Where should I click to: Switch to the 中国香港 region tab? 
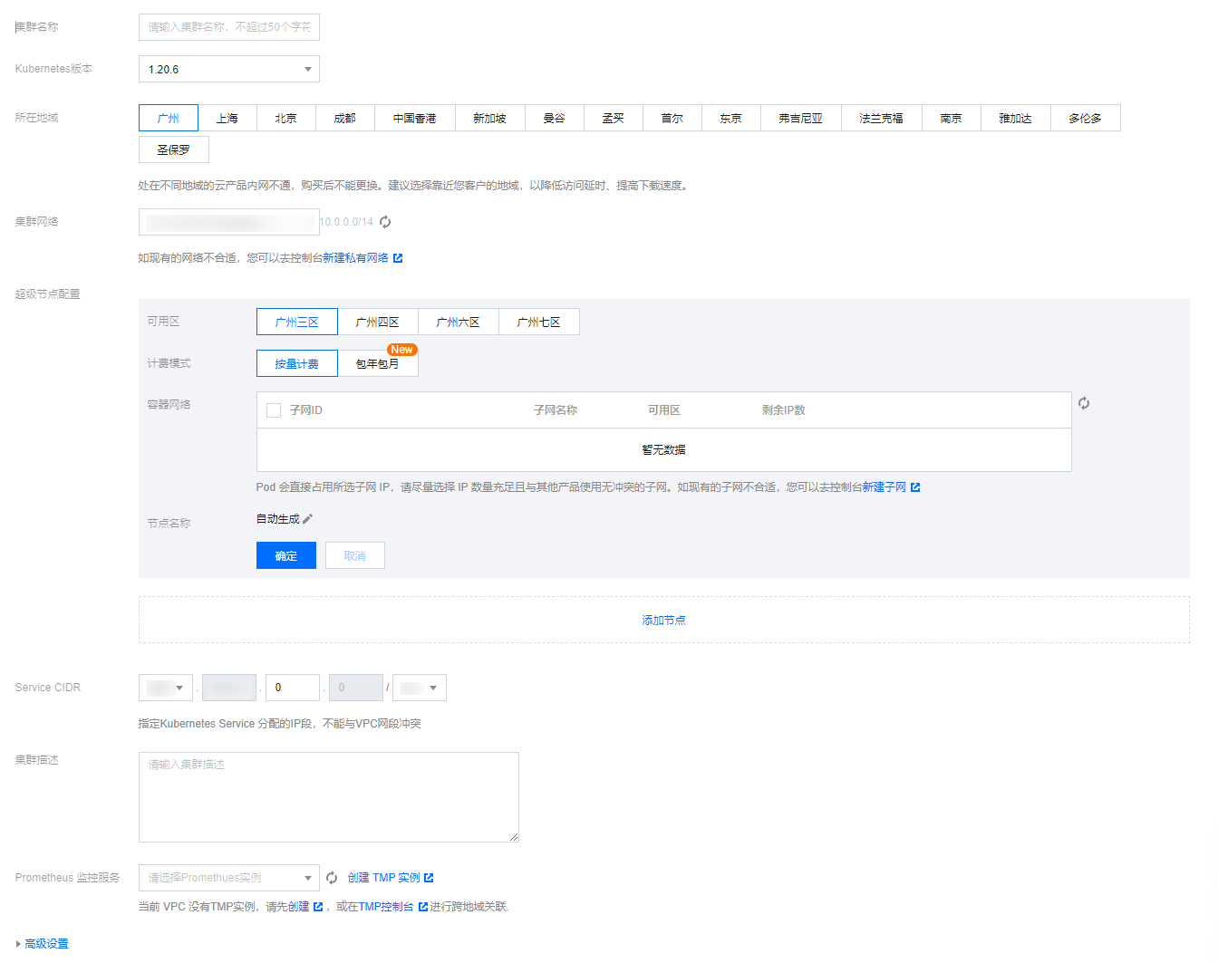tap(414, 117)
